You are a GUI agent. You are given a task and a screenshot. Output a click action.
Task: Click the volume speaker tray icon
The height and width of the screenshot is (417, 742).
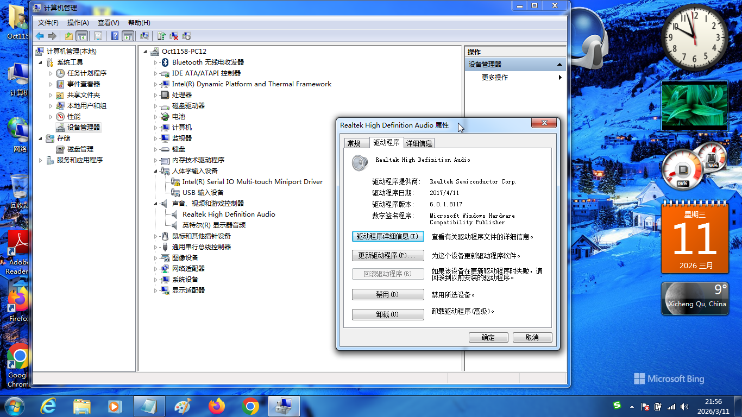[x=684, y=406]
